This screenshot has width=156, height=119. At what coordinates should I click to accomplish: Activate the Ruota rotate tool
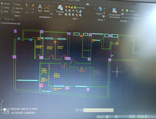pyautogui.click(x=17, y=4)
